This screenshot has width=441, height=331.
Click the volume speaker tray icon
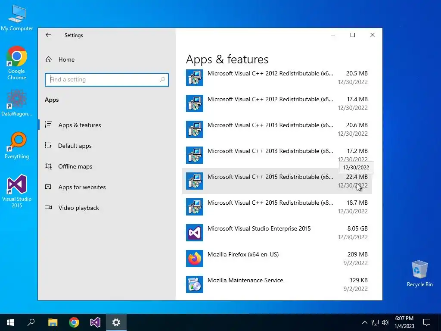385,322
